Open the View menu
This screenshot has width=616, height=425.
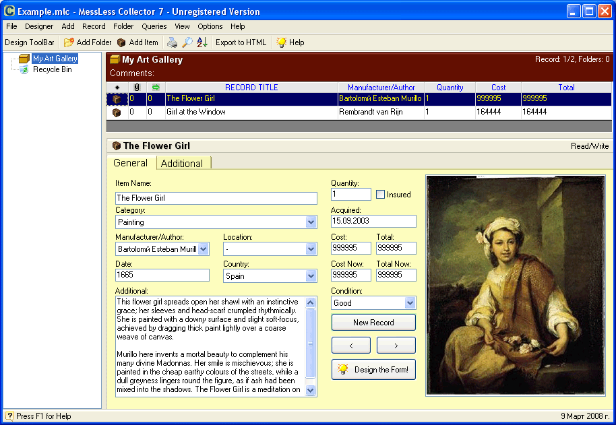(x=182, y=26)
